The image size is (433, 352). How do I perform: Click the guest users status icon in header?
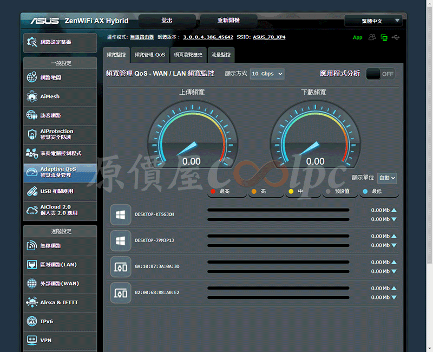(372, 37)
